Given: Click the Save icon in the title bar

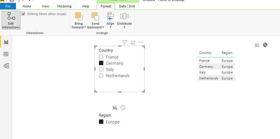Looking at the screenshot, I should pyautogui.click(x=12, y=1).
